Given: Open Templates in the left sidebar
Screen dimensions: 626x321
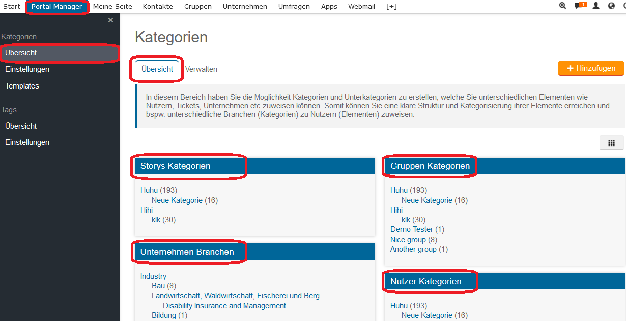Looking at the screenshot, I should 22,86.
